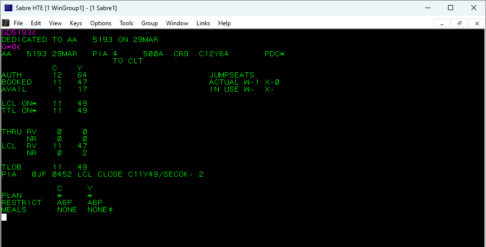Close the inner Sabre1 session window
The image size is (486, 247).
pyautogui.click(x=476, y=23)
